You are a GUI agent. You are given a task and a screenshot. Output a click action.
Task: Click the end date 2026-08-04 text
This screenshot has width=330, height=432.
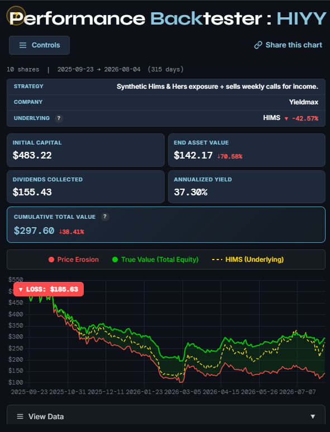(122, 69)
